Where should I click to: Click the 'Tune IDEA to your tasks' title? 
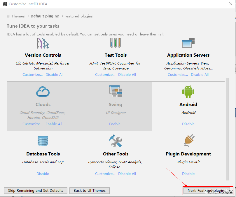tap(33, 26)
